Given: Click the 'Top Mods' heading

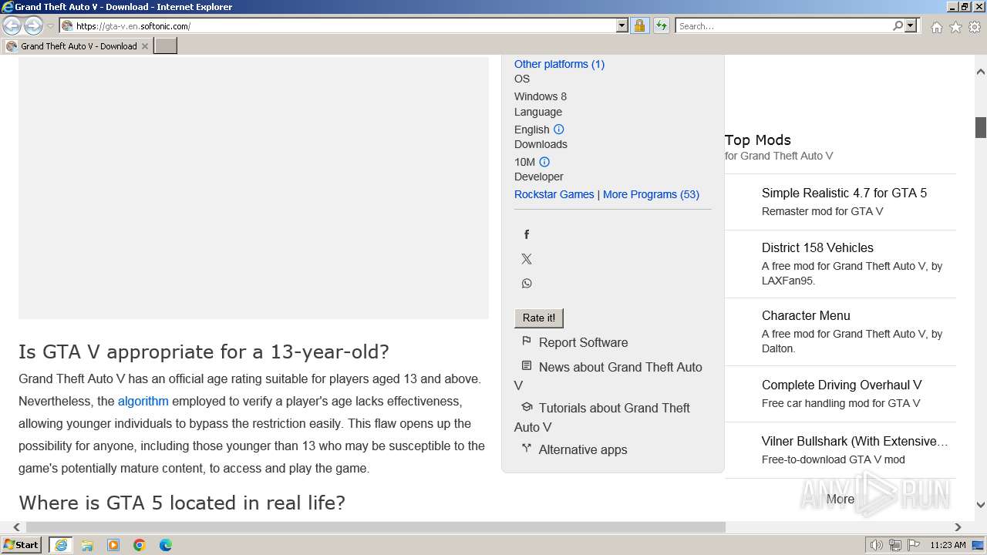Looking at the screenshot, I should pyautogui.click(x=758, y=140).
